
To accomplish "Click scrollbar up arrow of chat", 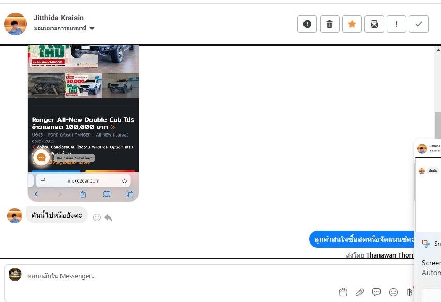I will 438,50.
